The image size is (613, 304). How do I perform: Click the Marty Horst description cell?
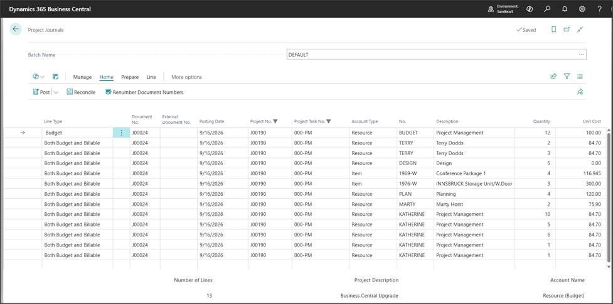474,204
